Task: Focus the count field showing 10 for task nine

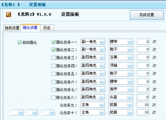Action: (x=143, y=105)
